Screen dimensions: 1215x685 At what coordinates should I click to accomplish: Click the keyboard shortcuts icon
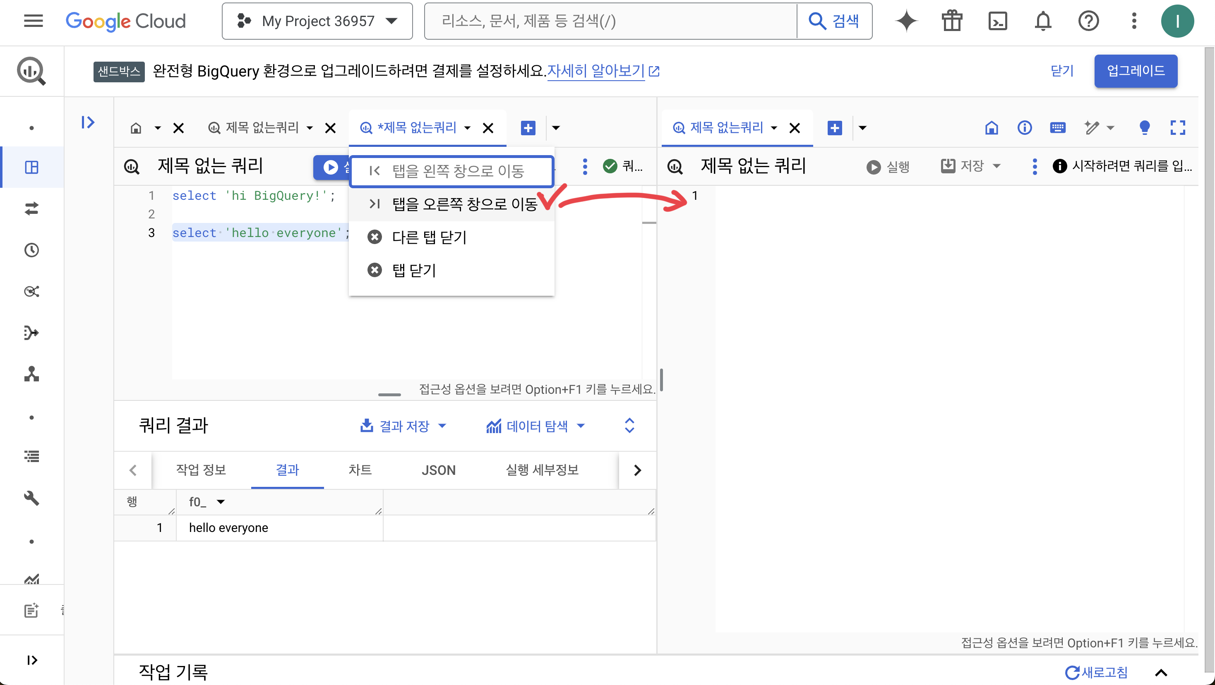[x=1057, y=128]
